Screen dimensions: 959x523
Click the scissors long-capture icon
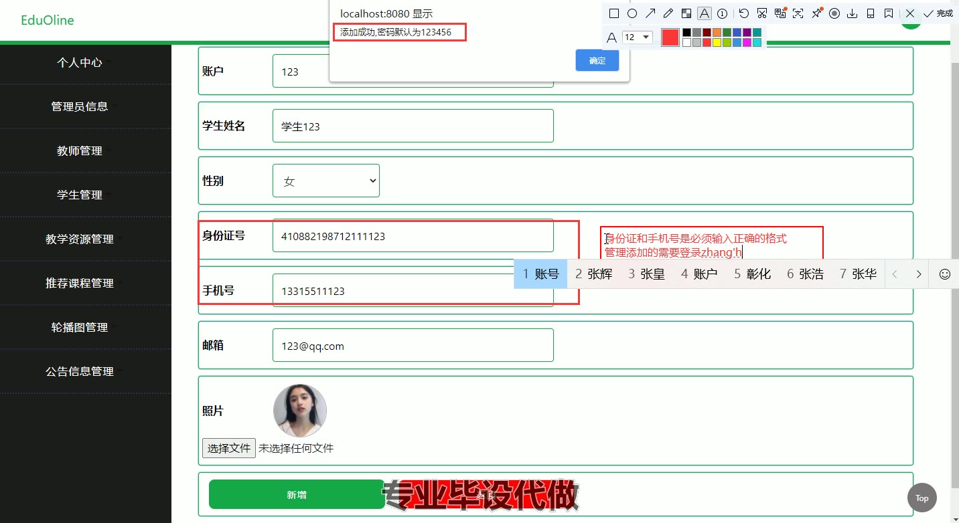(762, 13)
